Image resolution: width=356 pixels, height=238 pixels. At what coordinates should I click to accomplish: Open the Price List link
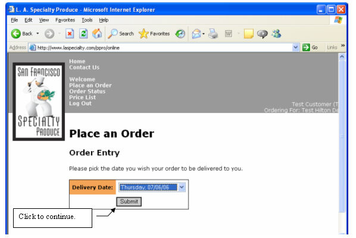pos(82,98)
